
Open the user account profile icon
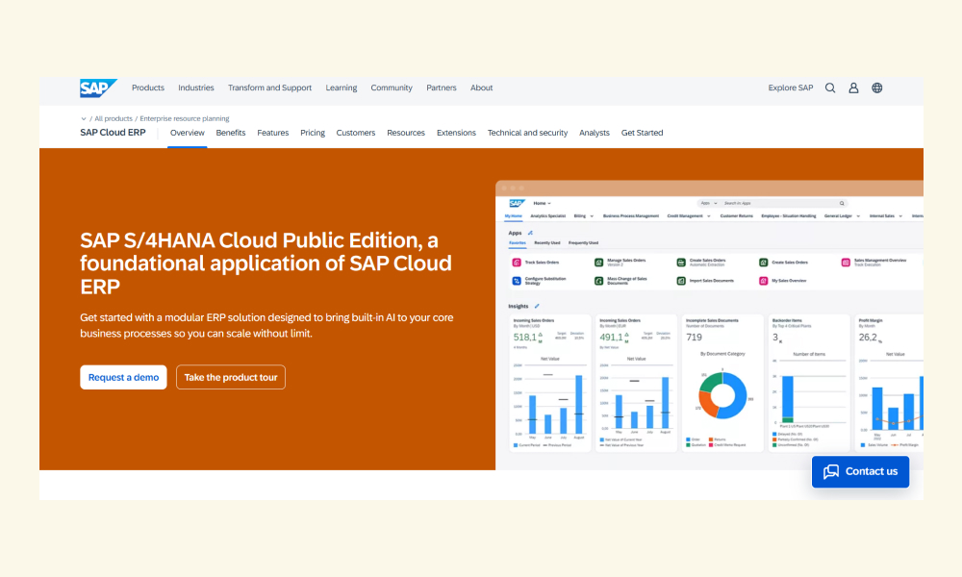point(853,88)
